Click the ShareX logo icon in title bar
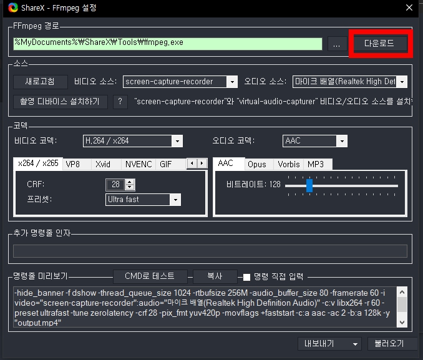 pos(12,7)
